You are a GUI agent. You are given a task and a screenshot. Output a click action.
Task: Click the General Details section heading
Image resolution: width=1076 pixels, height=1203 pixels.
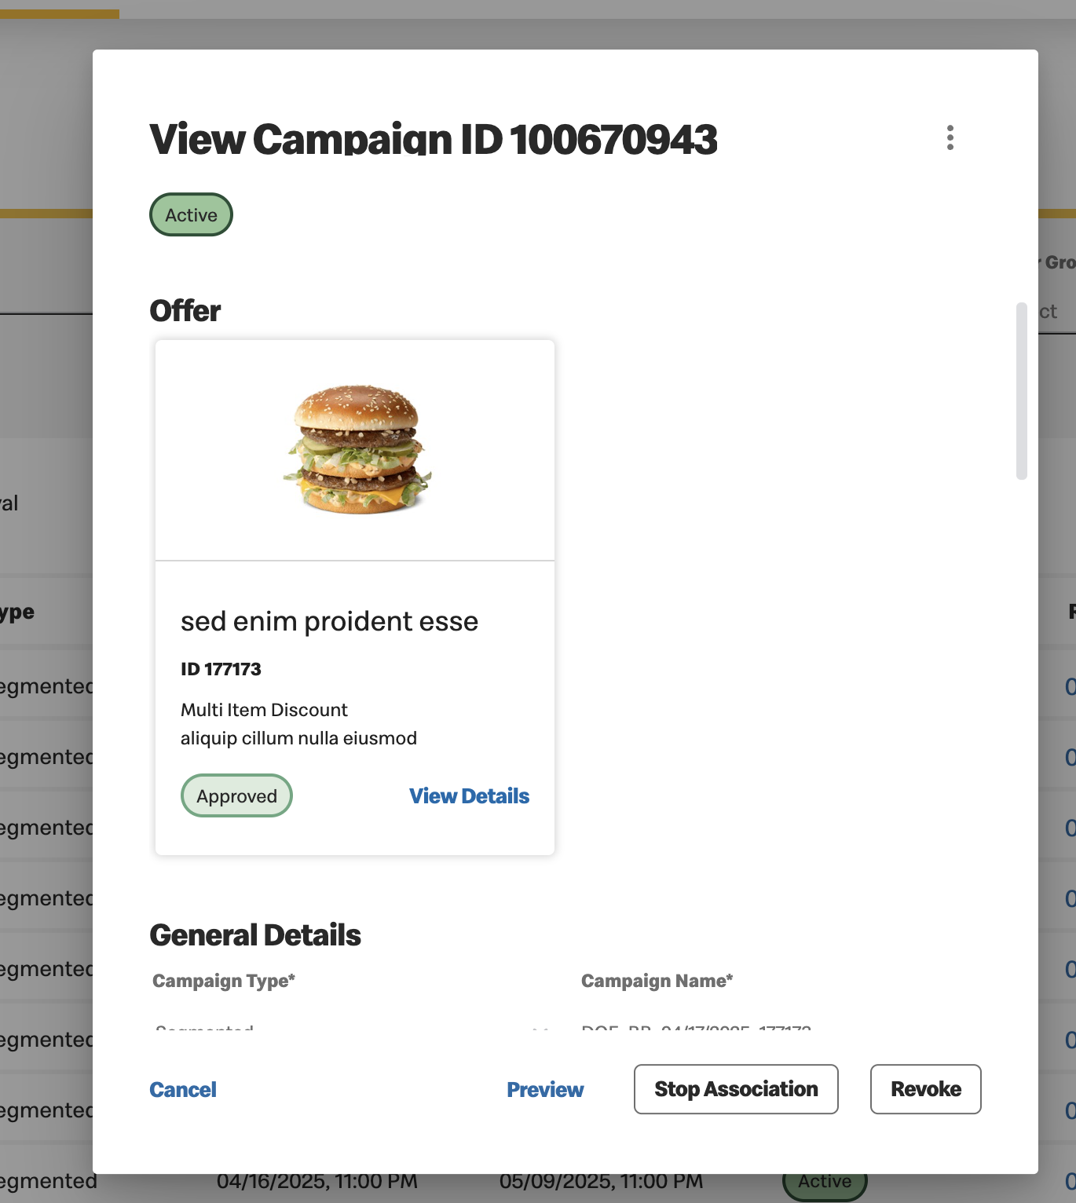coord(255,935)
